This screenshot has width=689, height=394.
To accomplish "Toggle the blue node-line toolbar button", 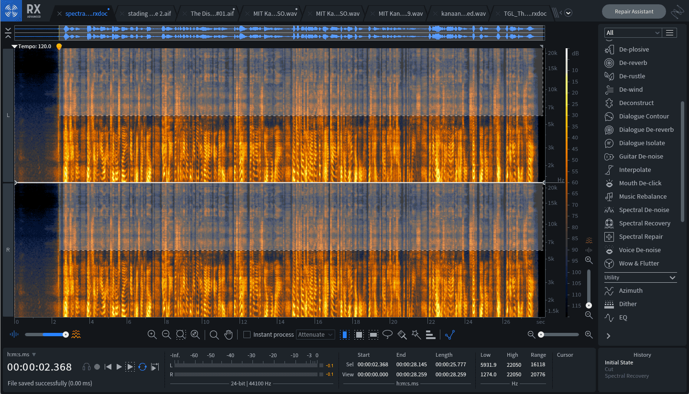I will (x=449, y=335).
